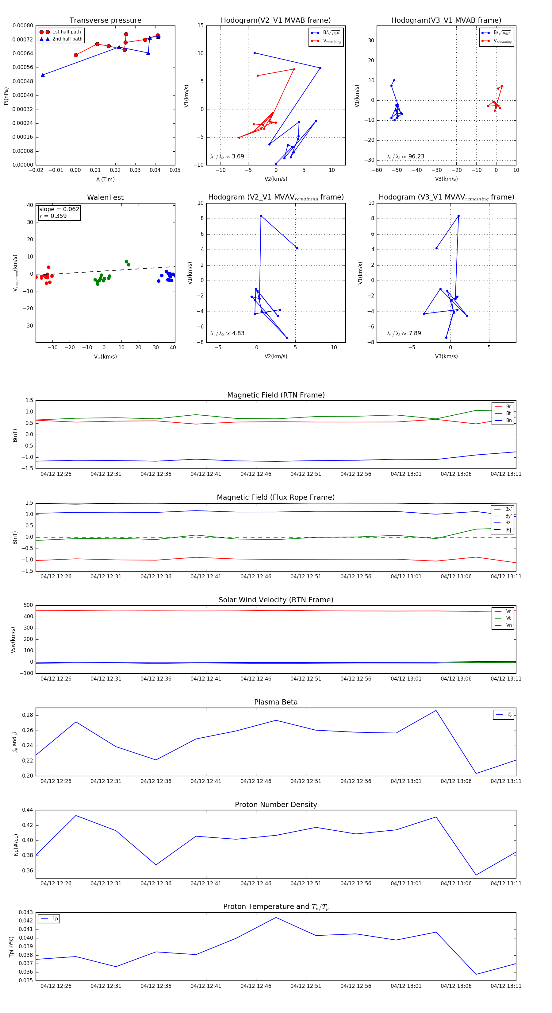Click the "Pt(nPa)" y-axis label
The image size is (552, 1013).
click(6, 96)
